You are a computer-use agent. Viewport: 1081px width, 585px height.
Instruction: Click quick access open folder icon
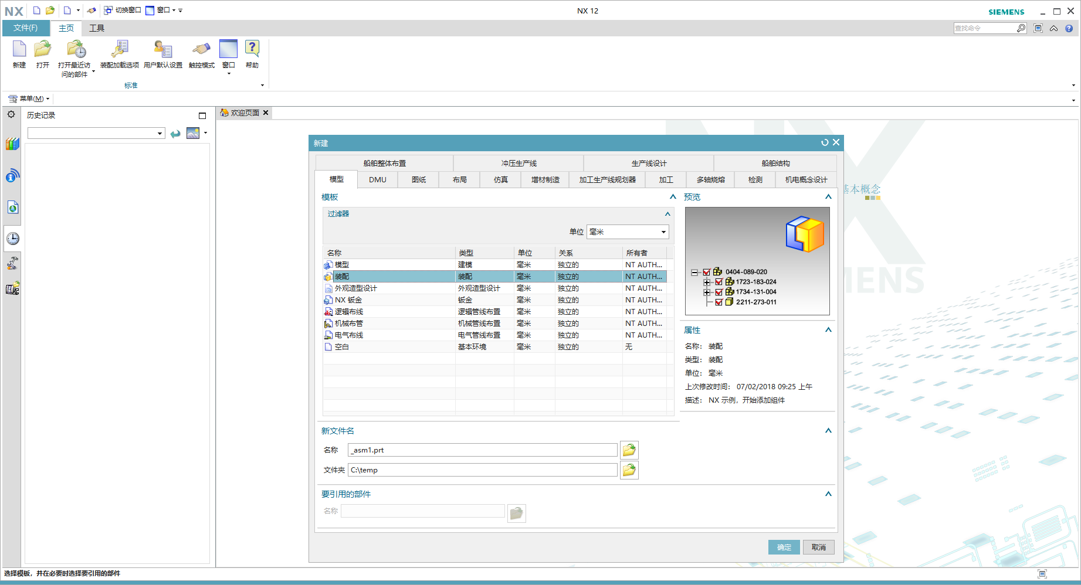50,10
